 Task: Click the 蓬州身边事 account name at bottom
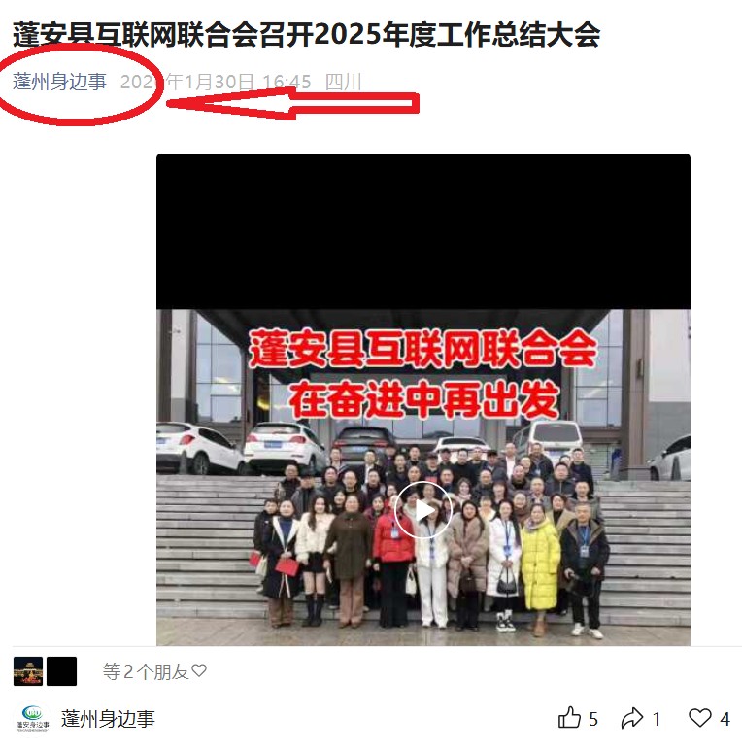click(x=108, y=718)
